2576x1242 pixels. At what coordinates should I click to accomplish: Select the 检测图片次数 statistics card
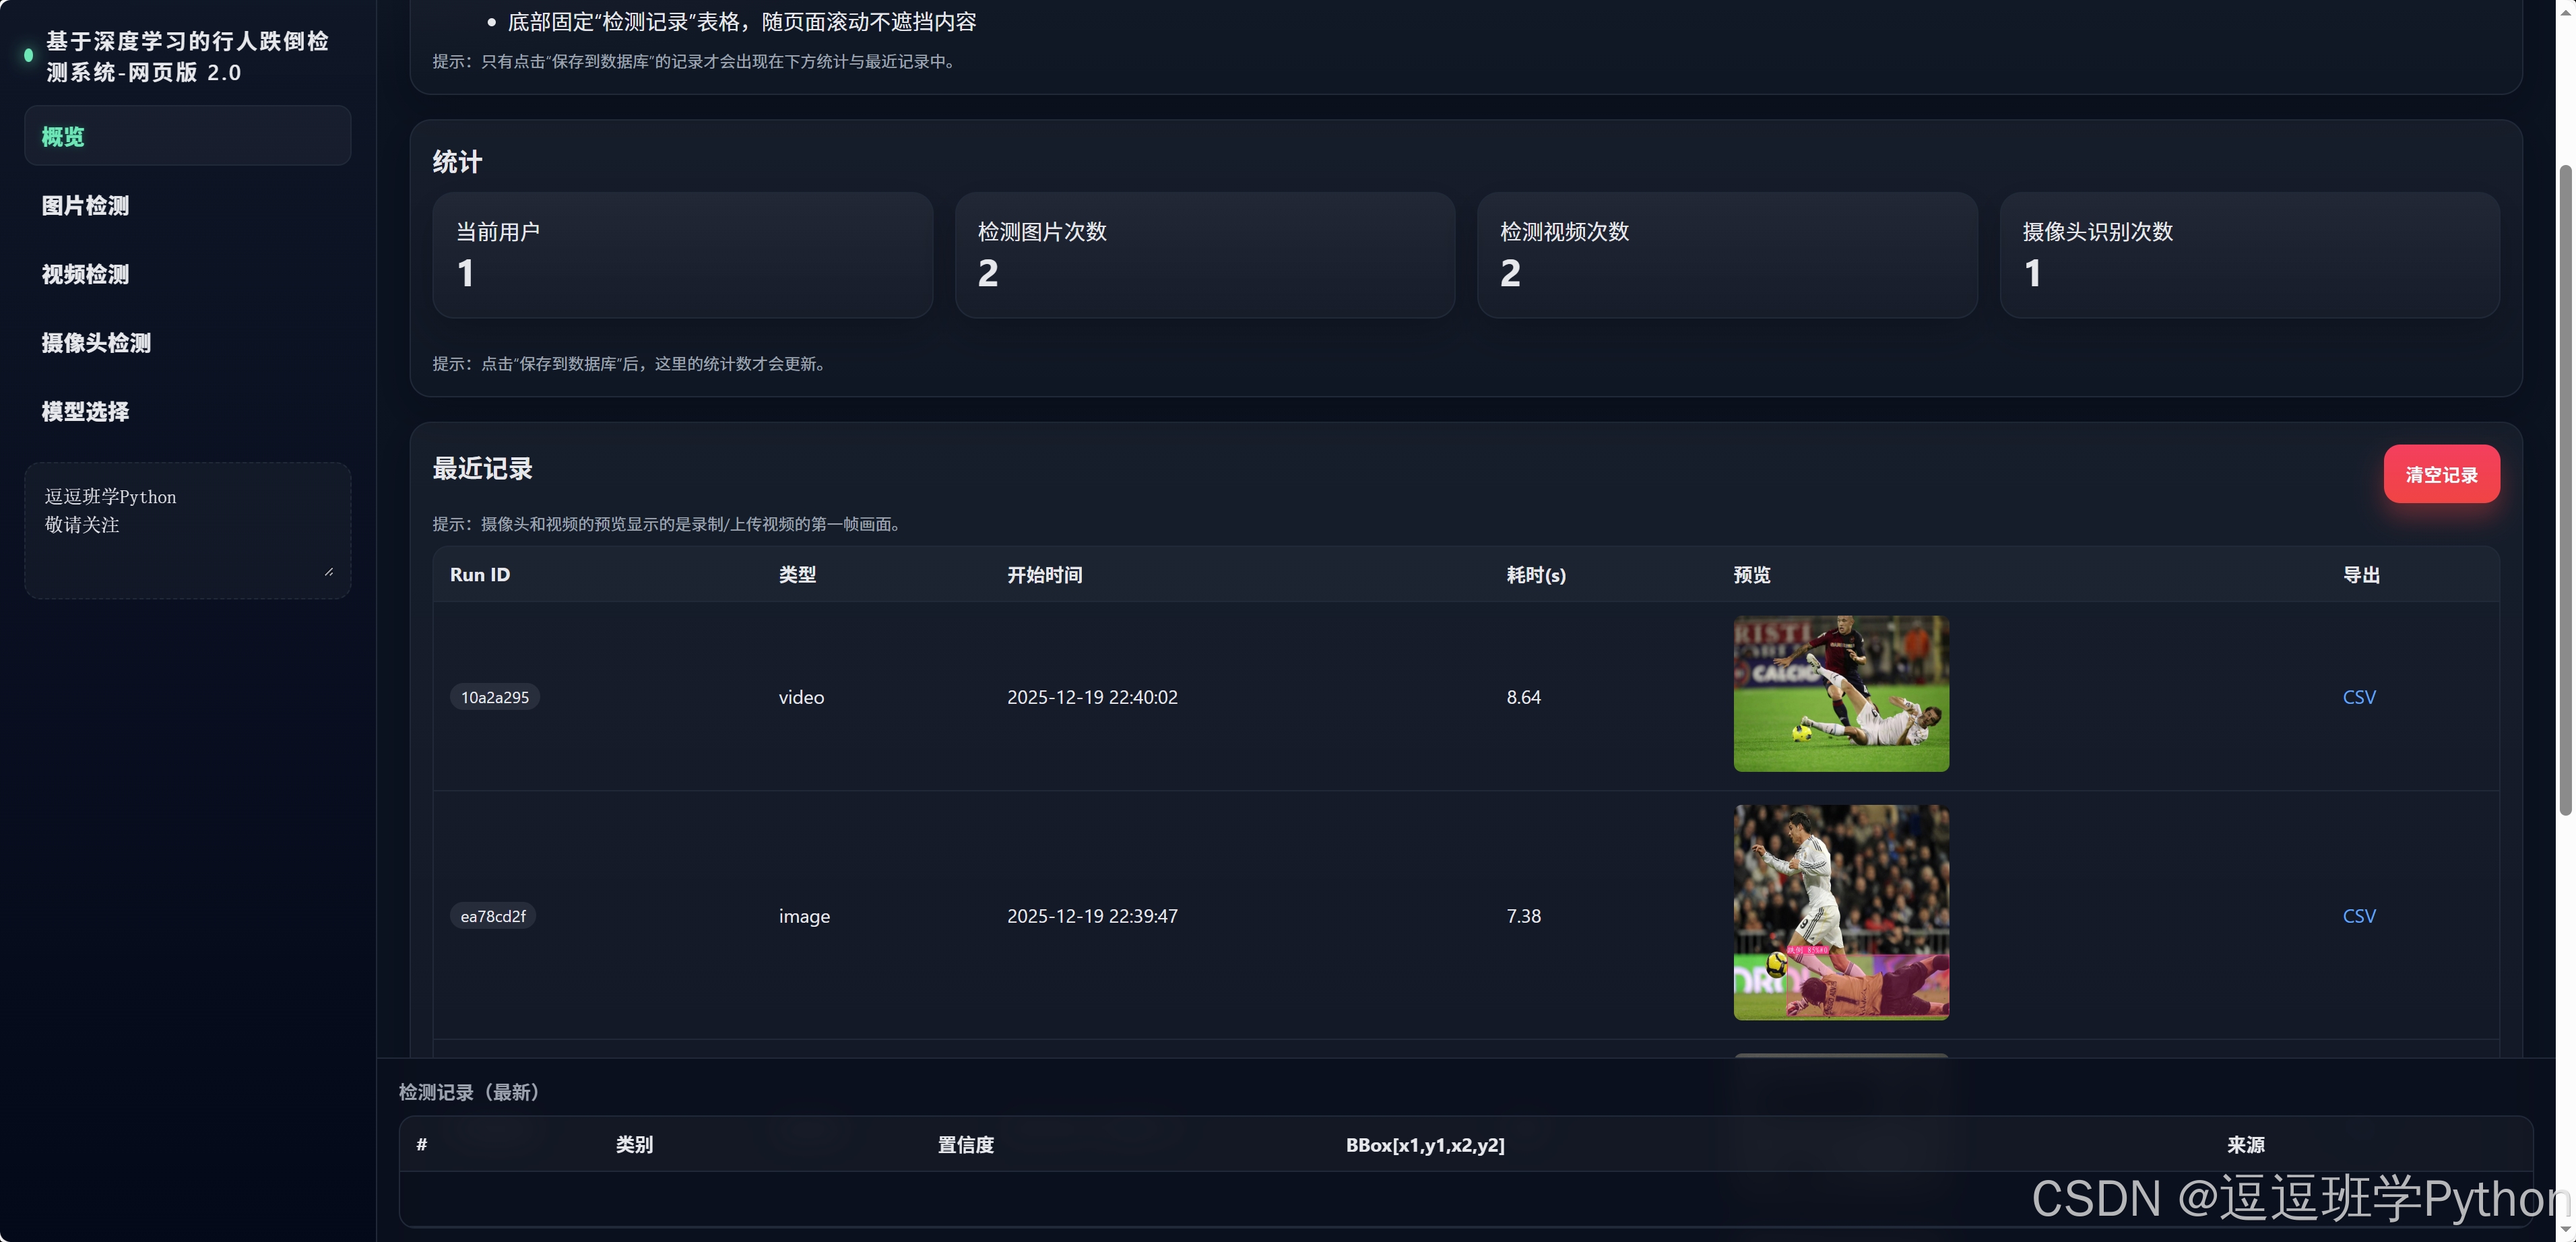point(1205,255)
